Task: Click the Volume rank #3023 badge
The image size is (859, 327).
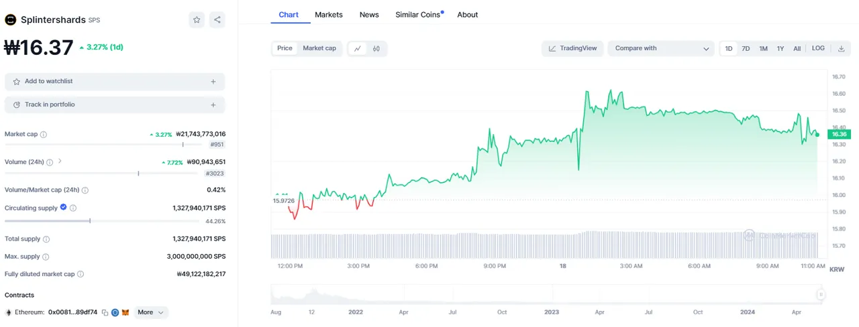Action: click(x=215, y=174)
